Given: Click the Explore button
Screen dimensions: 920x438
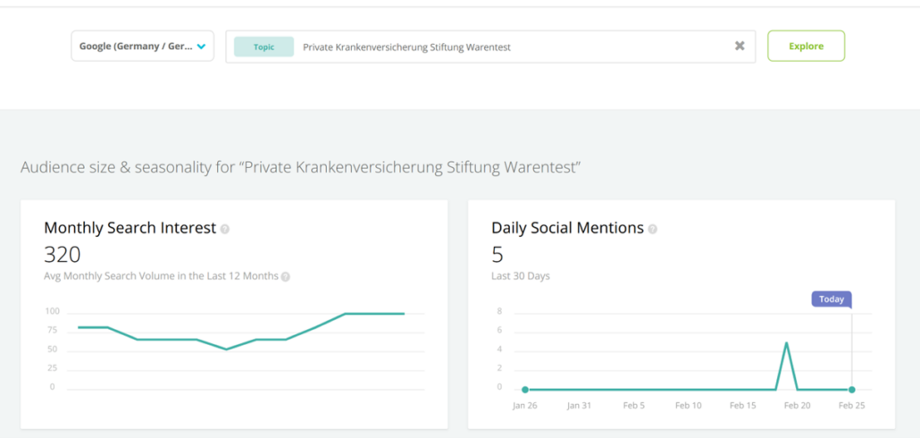Looking at the screenshot, I should pyautogui.click(x=807, y=46).
